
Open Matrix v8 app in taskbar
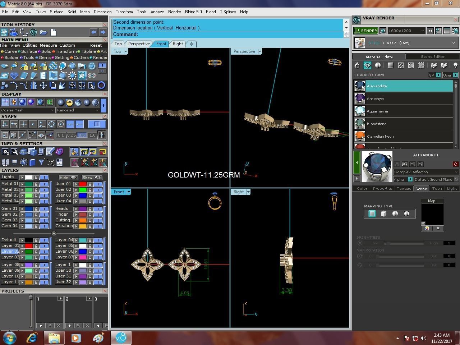[121, 338]
